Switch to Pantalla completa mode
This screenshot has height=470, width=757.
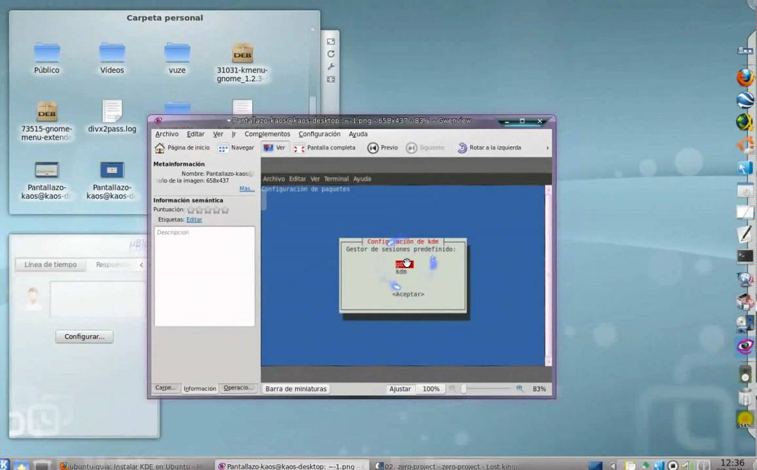click(x=324, y=148)
